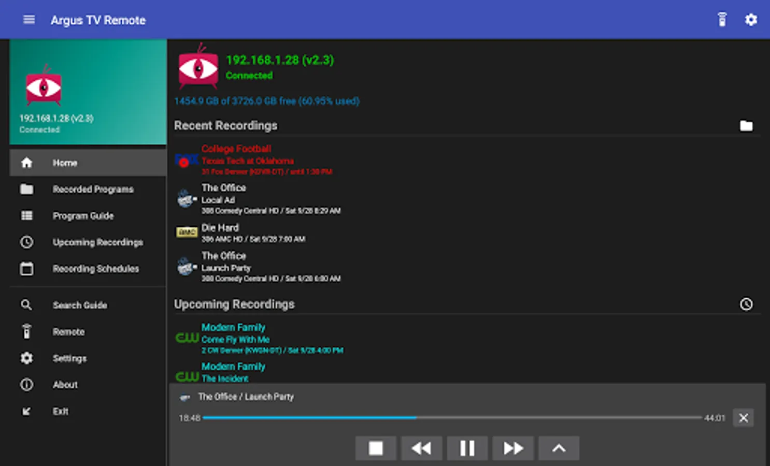Click The Office / Launch Party now playing title

tap(246, 397)
